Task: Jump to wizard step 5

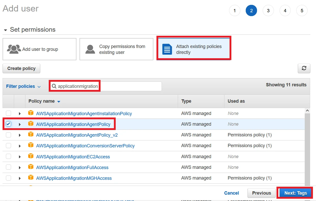Action: (302, 11)
